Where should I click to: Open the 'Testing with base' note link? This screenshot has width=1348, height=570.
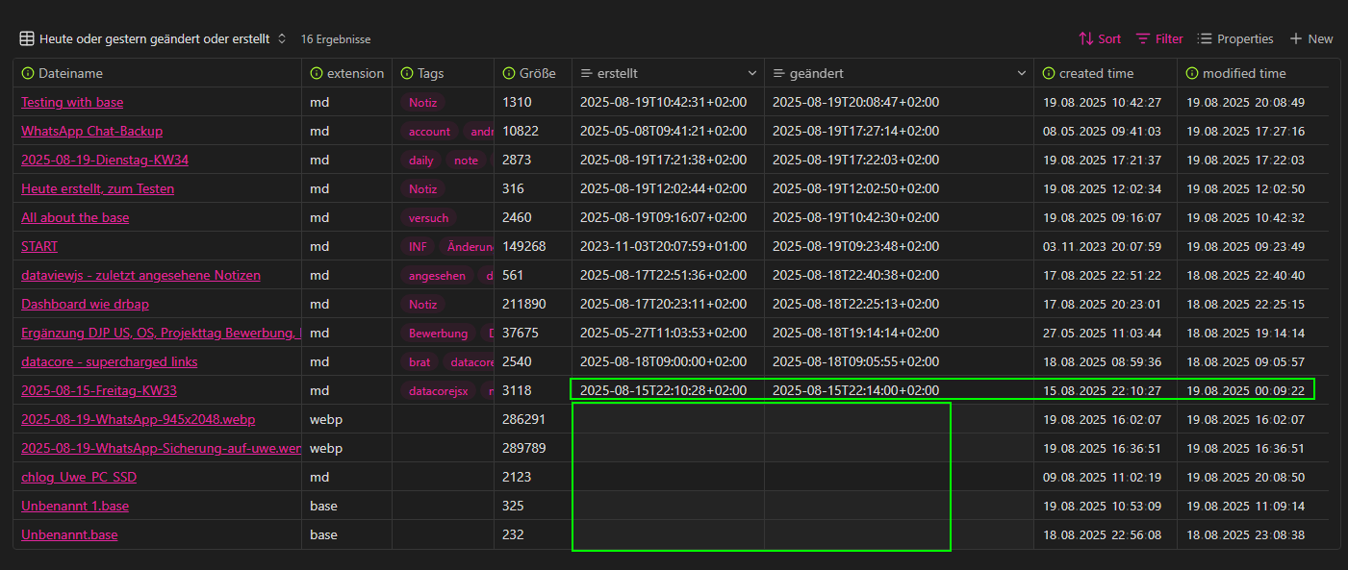tap(72, 103)
